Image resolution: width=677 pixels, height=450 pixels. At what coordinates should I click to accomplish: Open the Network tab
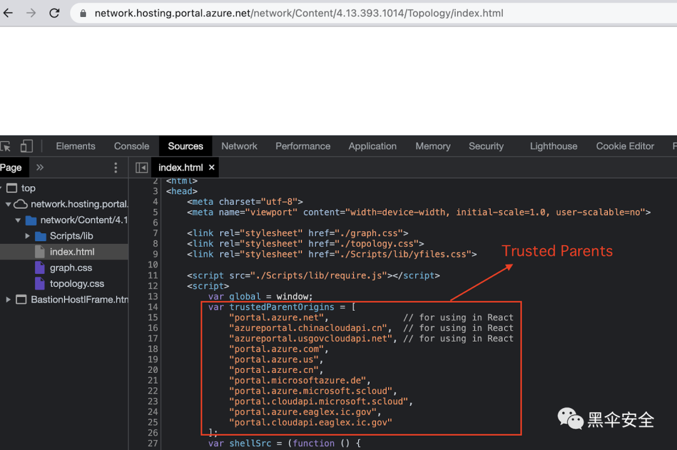click(239, 146)
